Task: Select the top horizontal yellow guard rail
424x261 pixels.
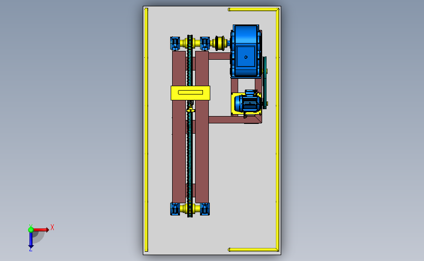Action: pos(253,9)
